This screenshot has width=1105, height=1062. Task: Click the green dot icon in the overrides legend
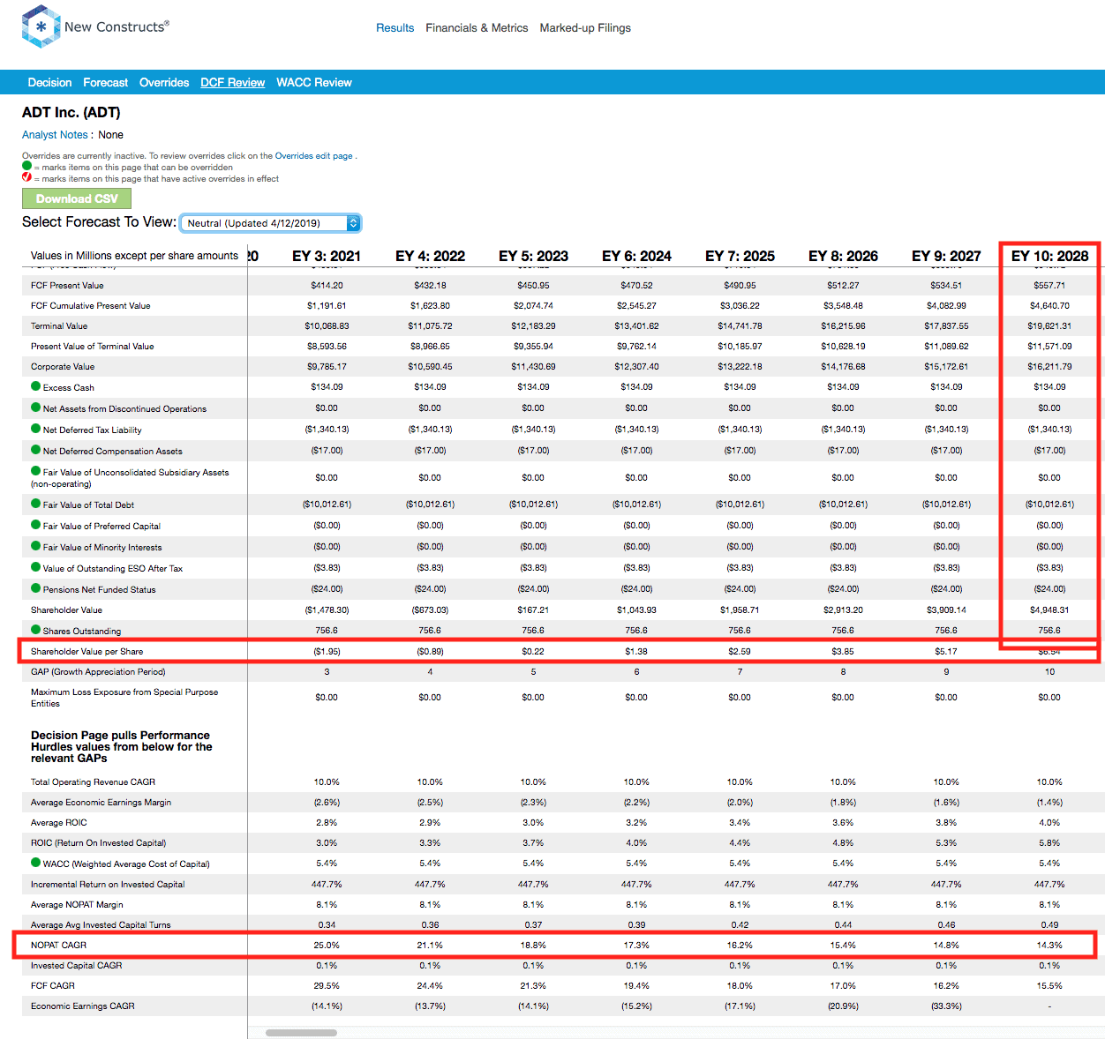(26, 166)
